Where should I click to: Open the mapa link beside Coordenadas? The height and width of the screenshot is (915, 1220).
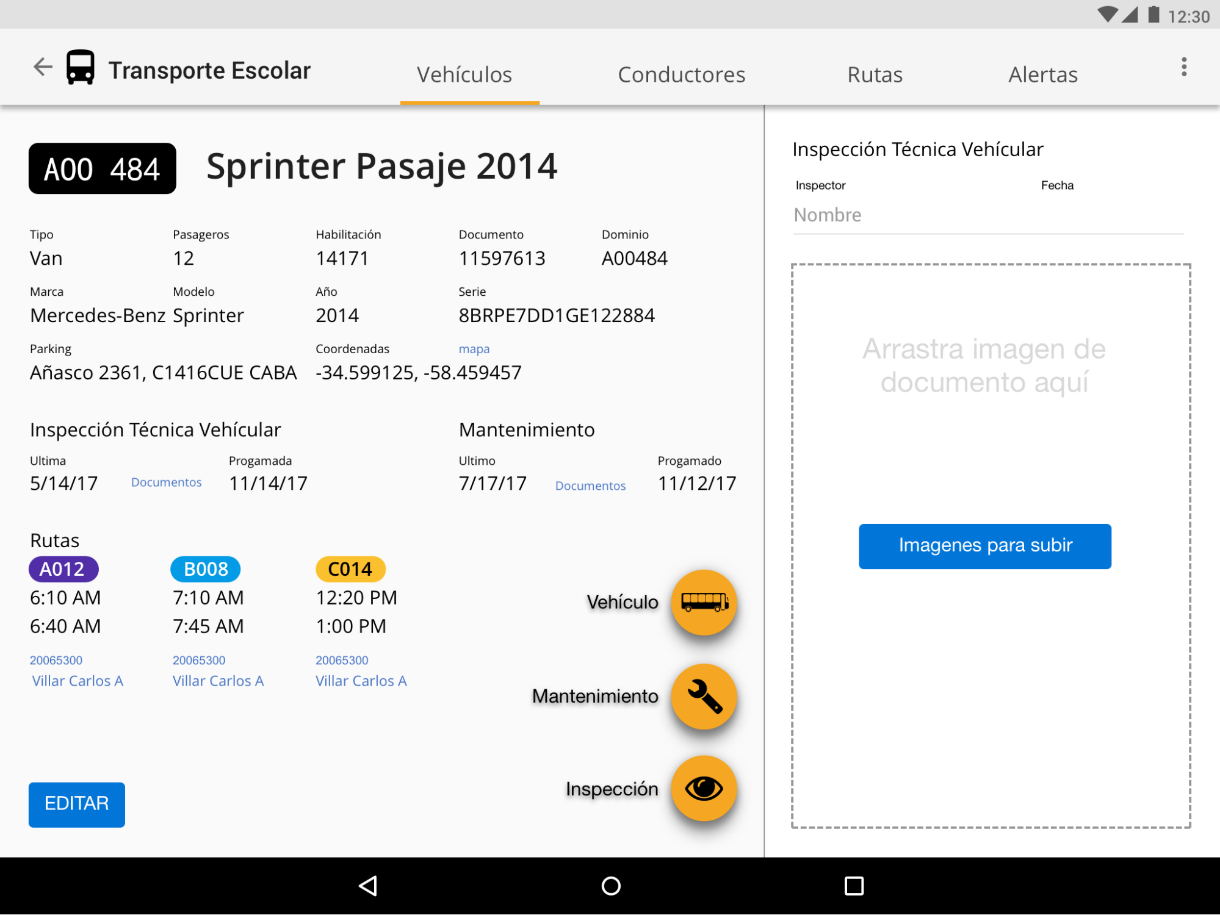[474, 349]
